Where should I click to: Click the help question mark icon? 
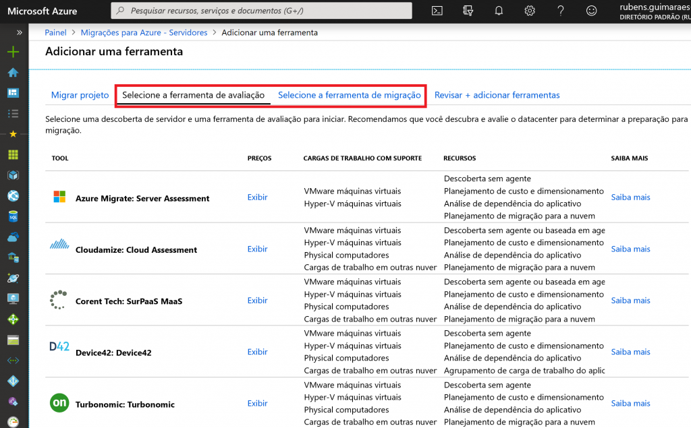click(x=561, y=11)
